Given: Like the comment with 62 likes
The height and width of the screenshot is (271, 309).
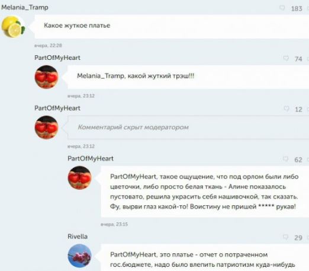Looking at the screenshot, I should 285,159.
